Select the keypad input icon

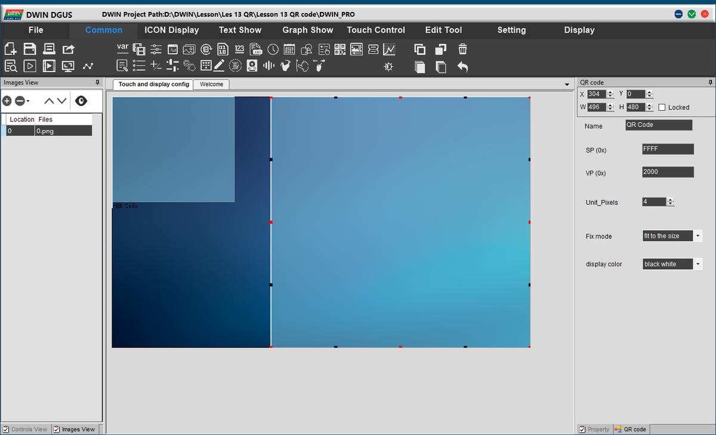pyautogui.click(x=206, y=66)
